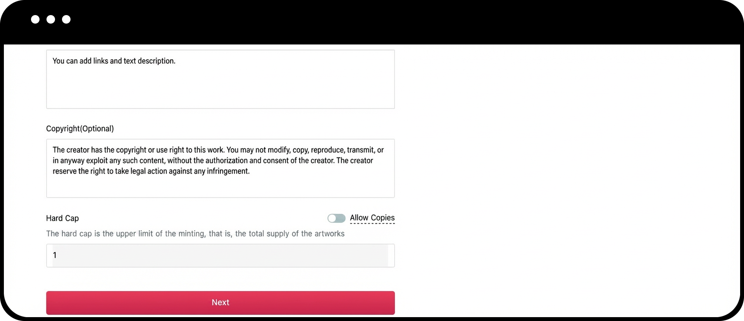
Task: Click the leftmost white window dot
Action: (x=35, y=19)
